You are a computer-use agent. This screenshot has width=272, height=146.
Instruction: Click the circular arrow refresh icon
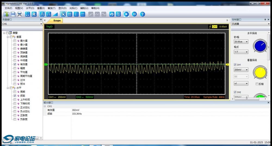click(112, 14)
